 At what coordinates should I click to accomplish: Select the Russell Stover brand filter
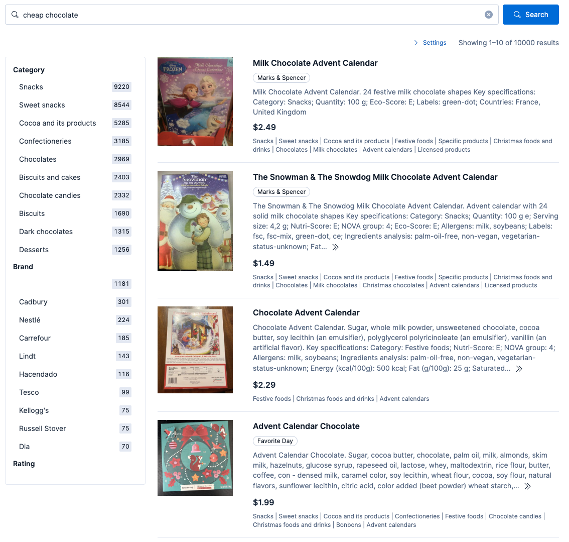pyautogui.click(x=75, y=428)
